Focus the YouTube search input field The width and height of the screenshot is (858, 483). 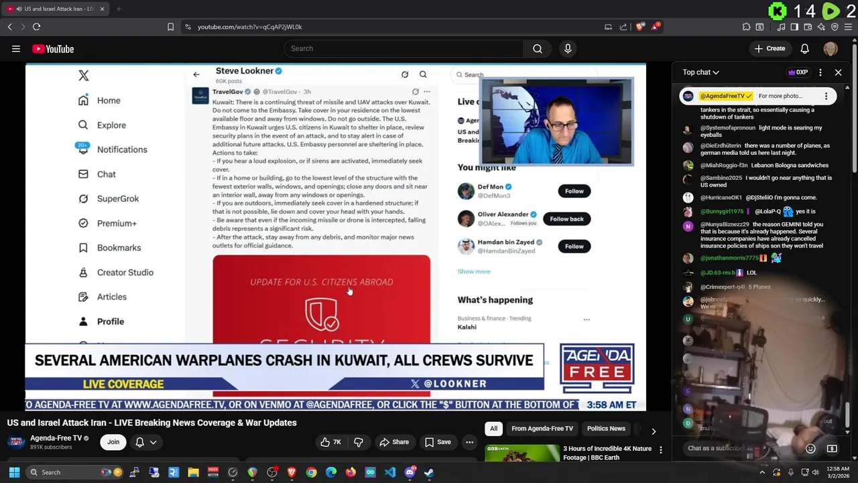coord(404,48)
